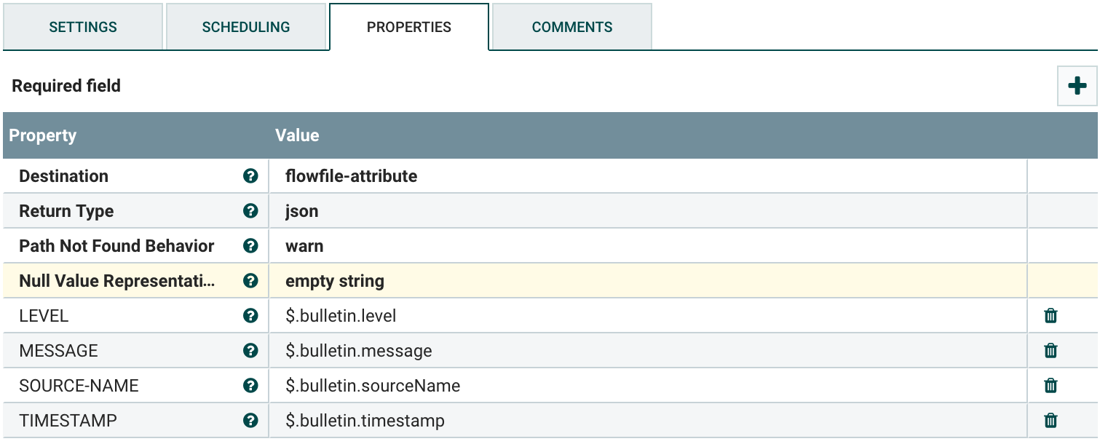Viewport: 1108px width, 444px height.
Task: Switch to the SETTINGS tab
Action: tap(82, 26)
